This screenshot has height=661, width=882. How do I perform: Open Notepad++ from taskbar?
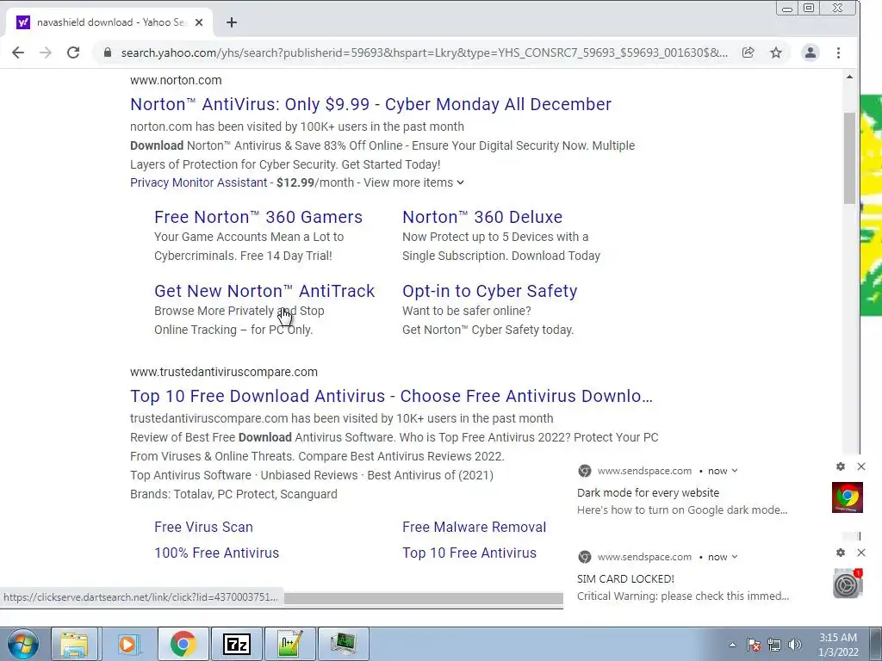(x=289, y=644)
